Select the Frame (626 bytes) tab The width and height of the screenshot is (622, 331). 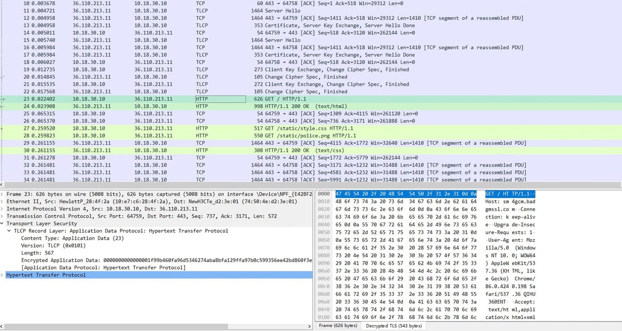point(338,326)
